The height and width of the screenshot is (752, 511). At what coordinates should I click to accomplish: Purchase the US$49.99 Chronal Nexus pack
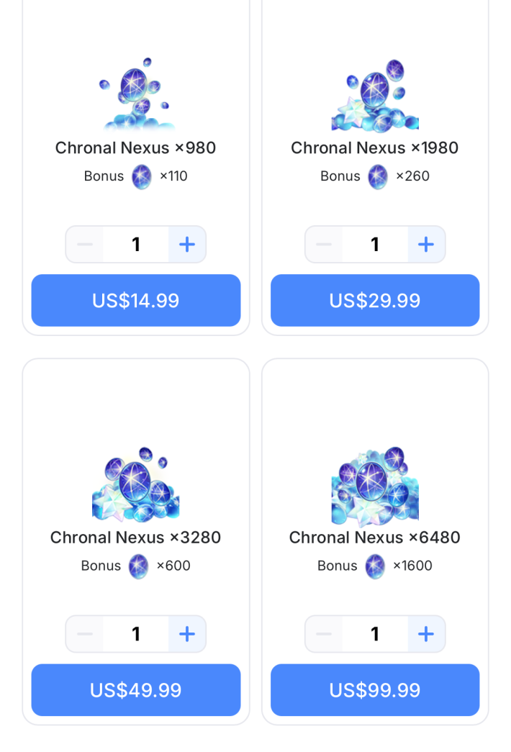pos(136,690)
